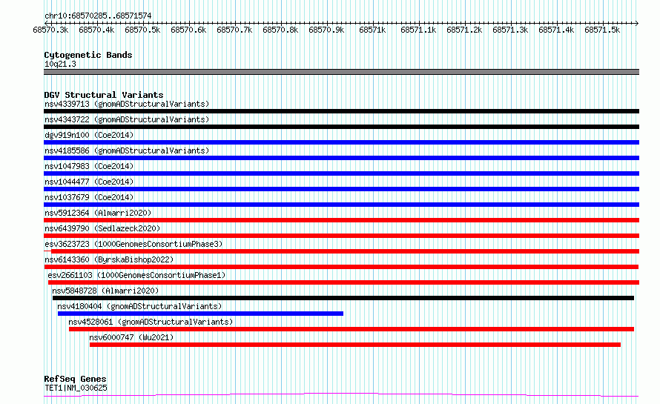Open nsv4528061 gnomADStructuralVariants label

click(151, 322)
